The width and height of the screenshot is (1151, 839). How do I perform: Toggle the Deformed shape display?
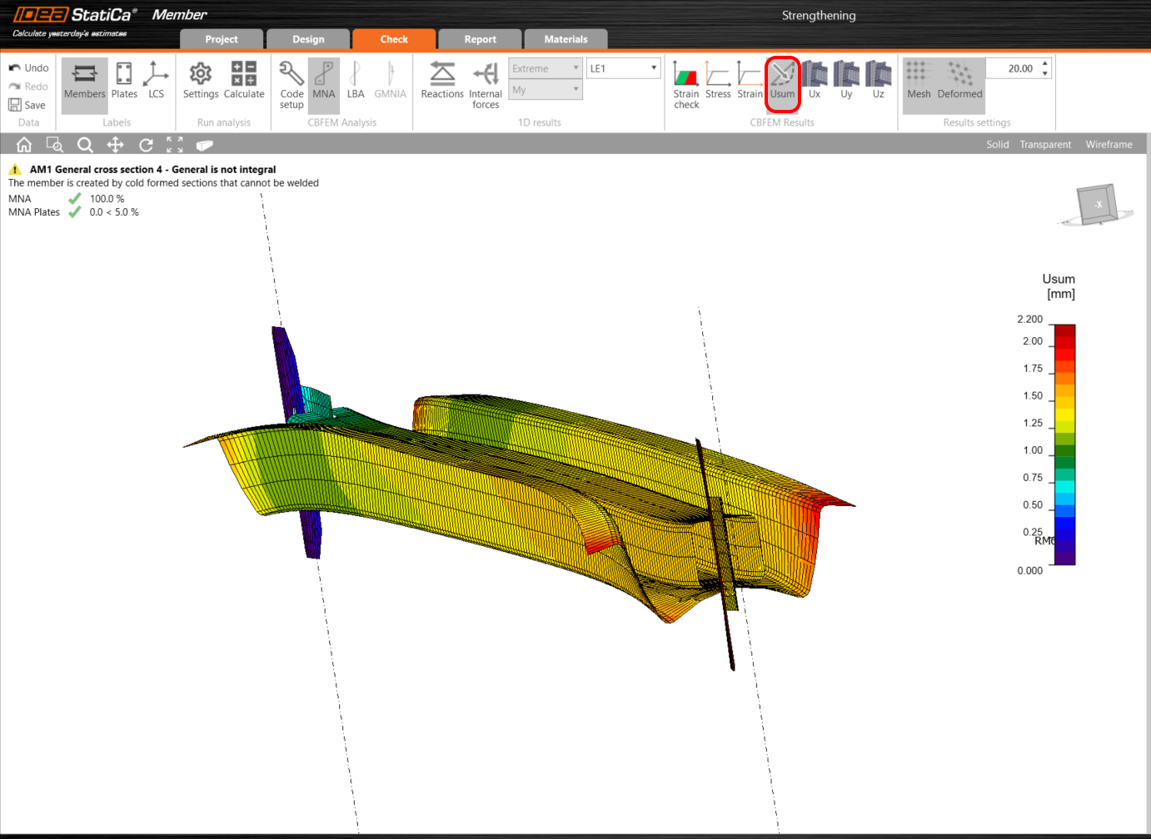point(959,80)
